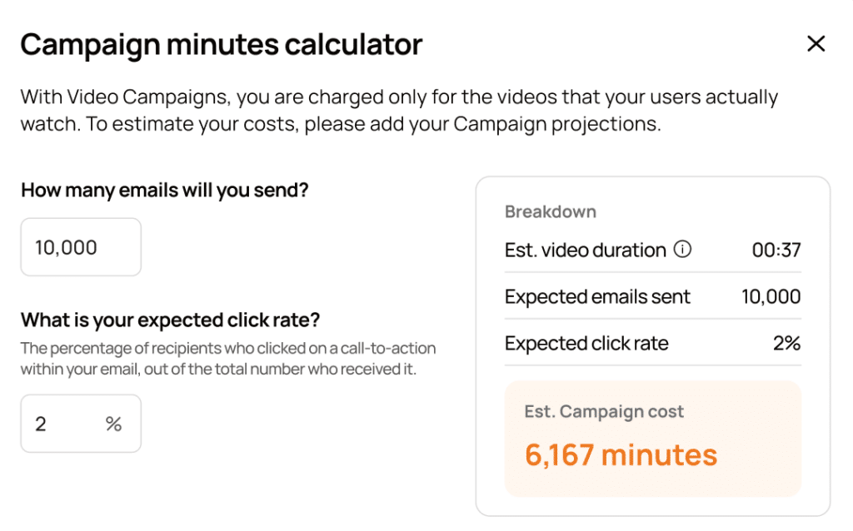Click the percent symbol in click rate field
The height and width of the screenshot is (531, 853).
(114, 424)
